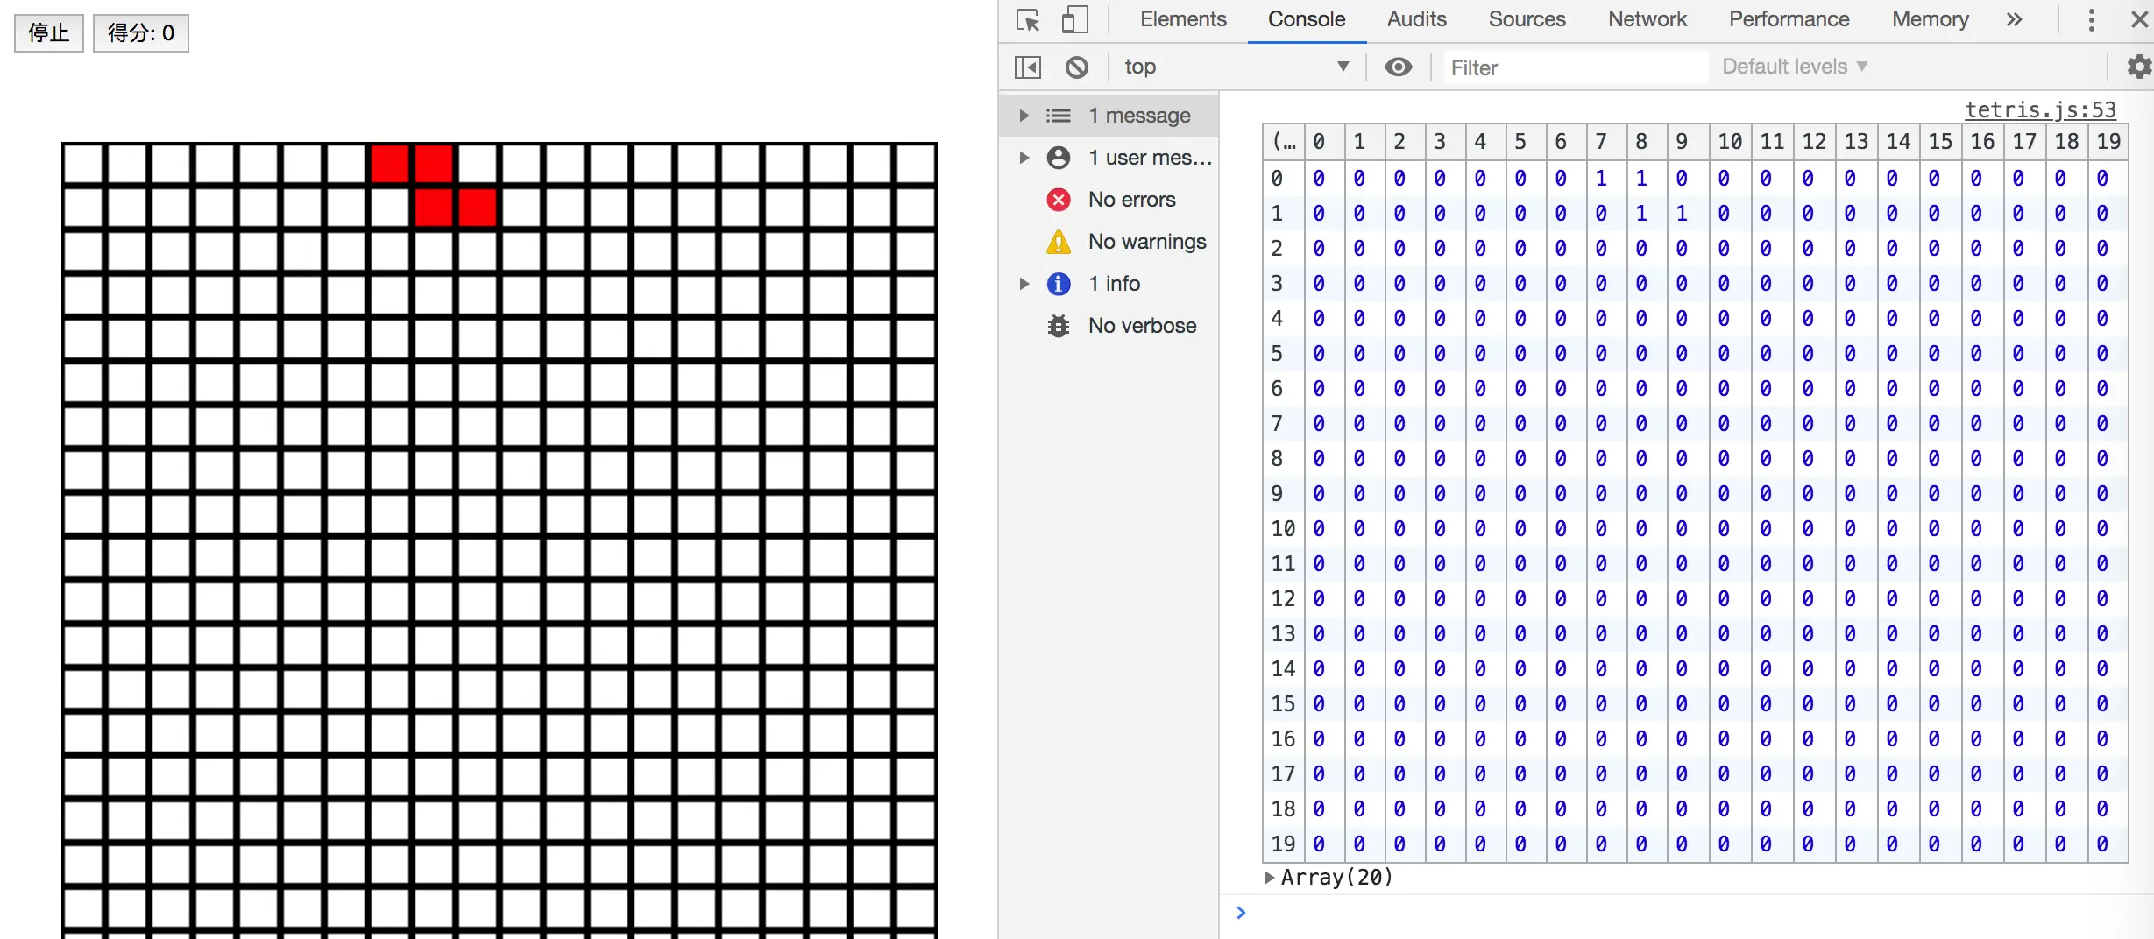
Task: Click the 停止 stop button
Action: click(49, 33)
